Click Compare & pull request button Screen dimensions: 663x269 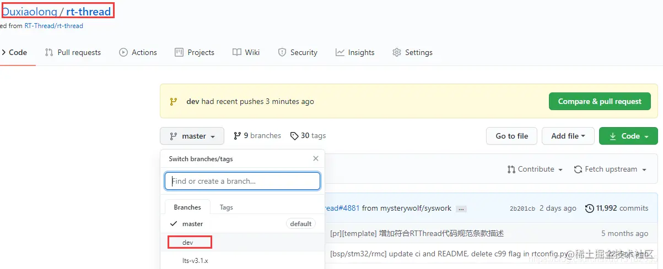coord(600,101)
